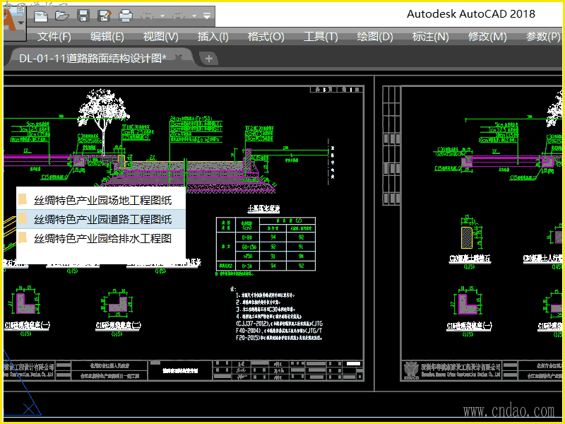
Task: Expand the Redo history dropdown arrow
Action: [194, 16]
